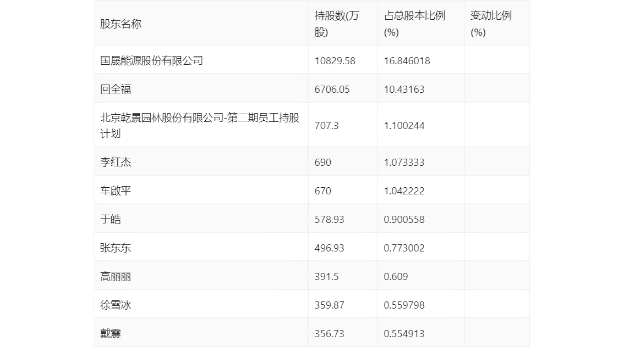Click the share count 670
The width and height of the screenshot is (624, 347).
click(x=323, y=191)
